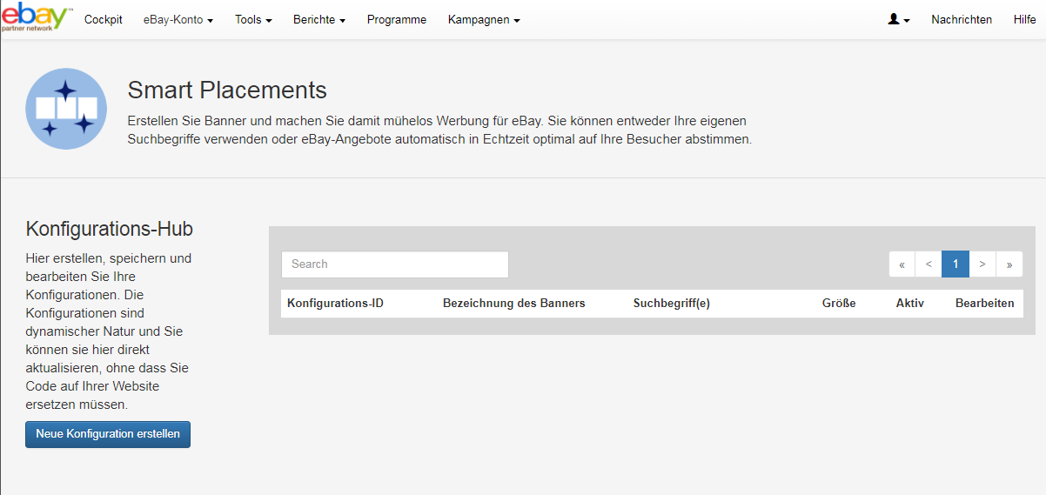1046x495 pixels.
Task: Select page 1 in pagination
Action: (955, 264)
